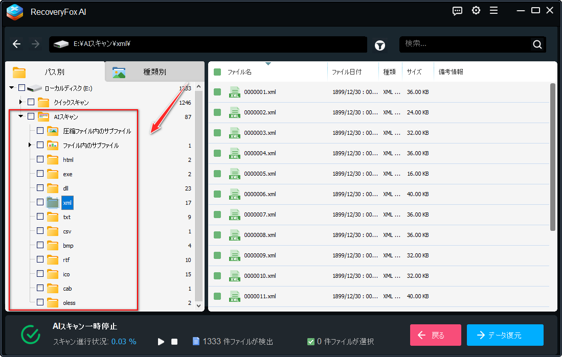Check the dll folder checkbox
Screen dimensions: 562x357
click(40, 188)
